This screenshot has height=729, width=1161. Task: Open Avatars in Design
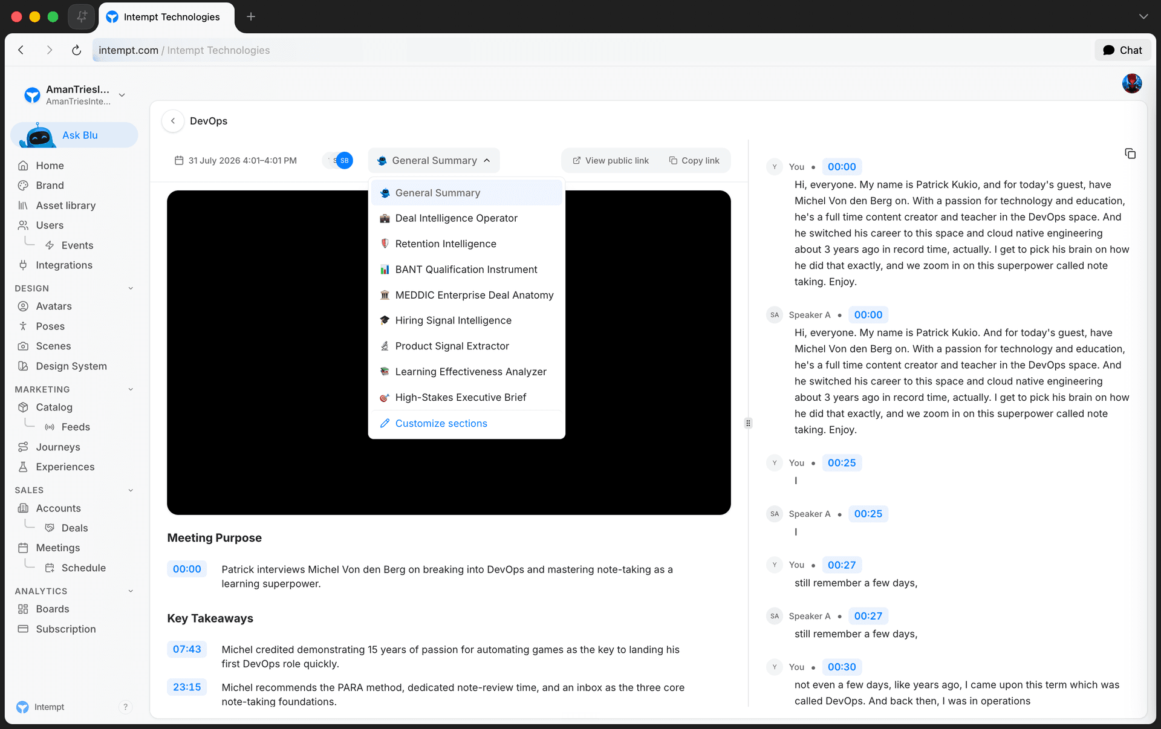(x=54, y=306)
